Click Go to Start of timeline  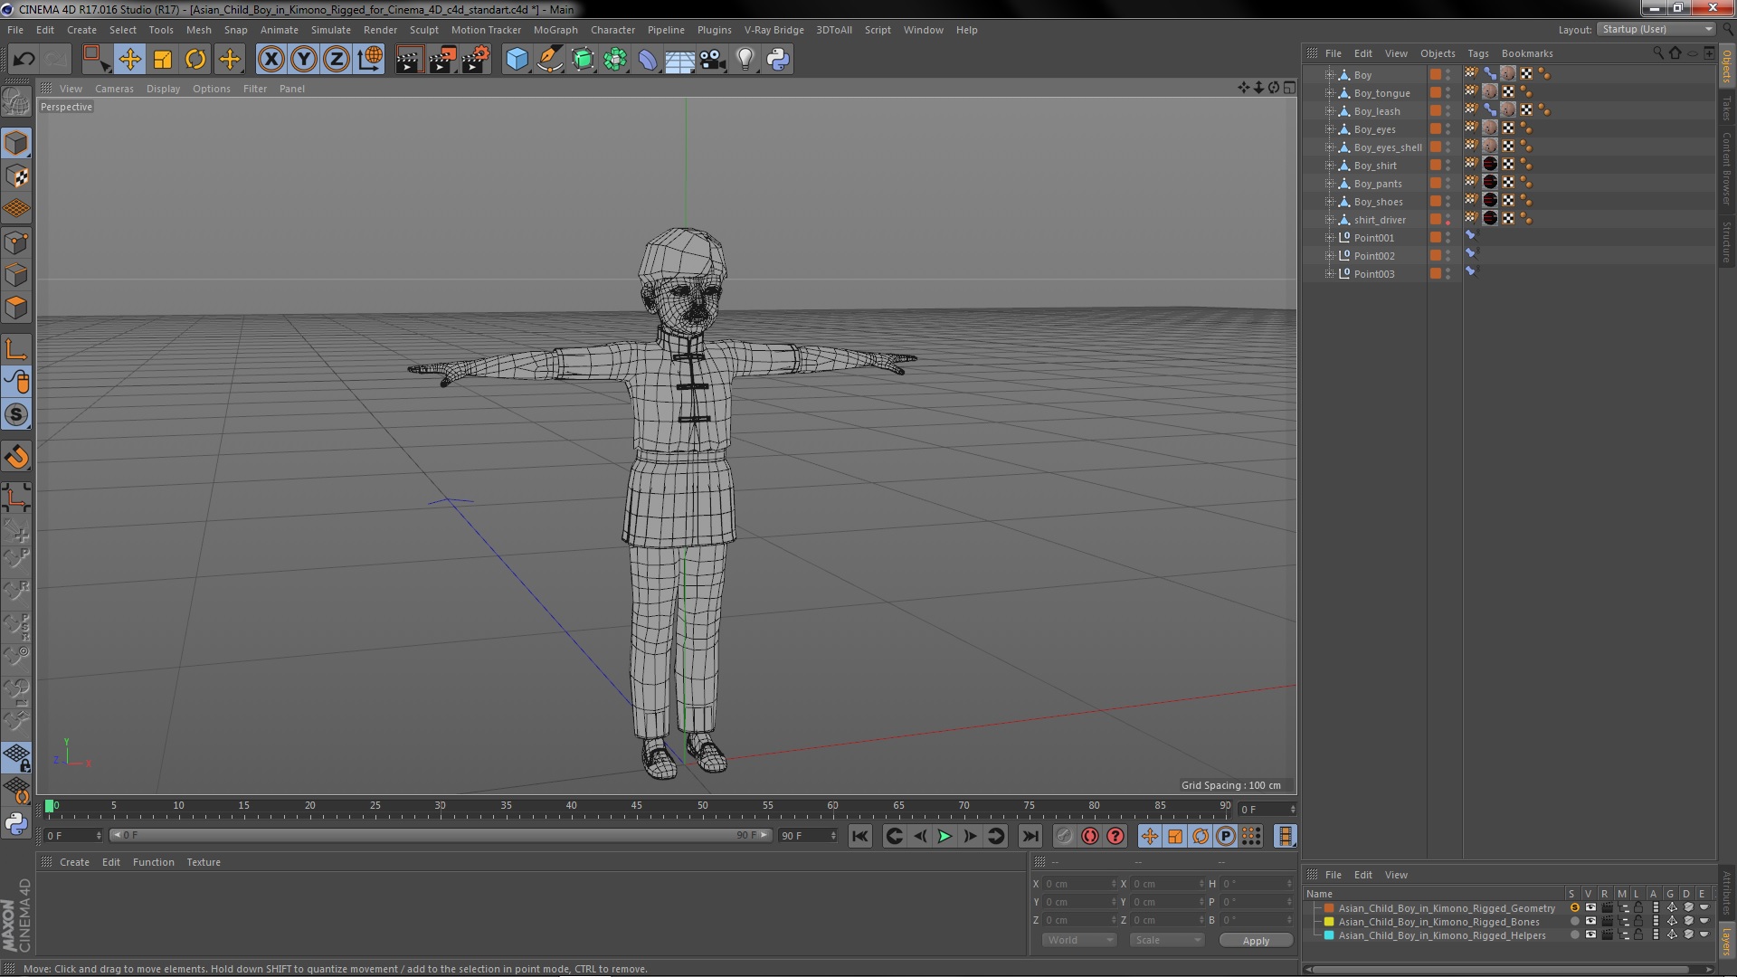tap(859, 836)
